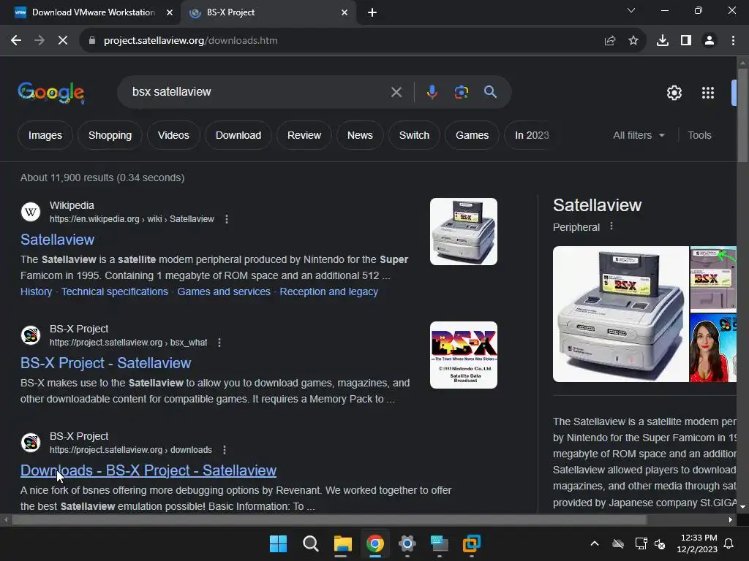Open the large Satellaview console image
This screenshot has height=561, width=749.
tap(620, 314)
